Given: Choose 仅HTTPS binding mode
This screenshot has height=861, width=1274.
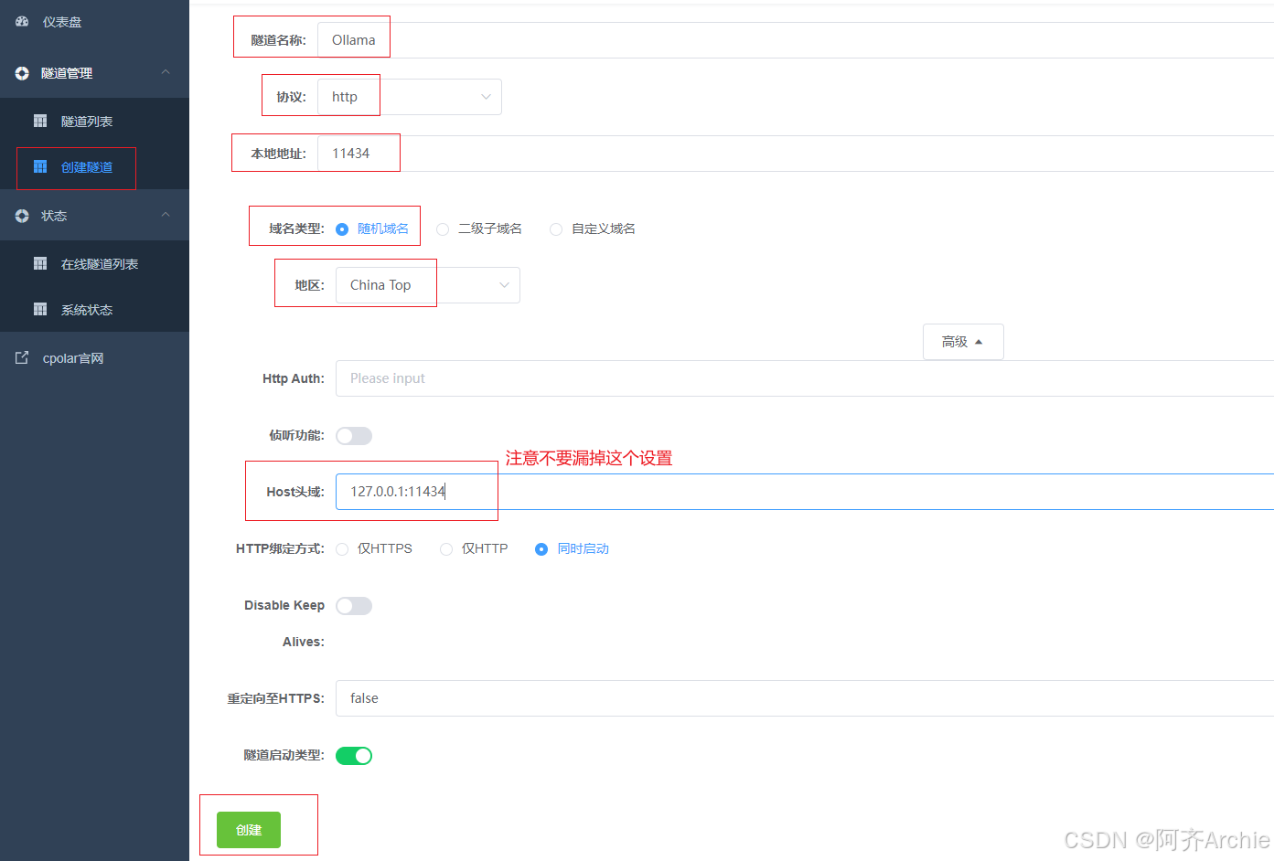Looking at the screenshot, I should [342, 549].
